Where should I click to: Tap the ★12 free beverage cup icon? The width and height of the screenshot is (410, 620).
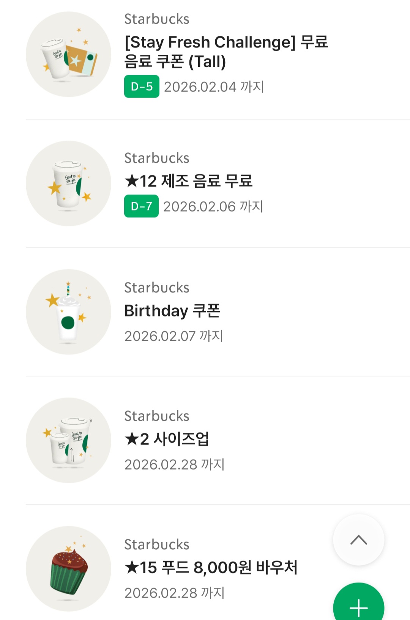coord(68,183)
